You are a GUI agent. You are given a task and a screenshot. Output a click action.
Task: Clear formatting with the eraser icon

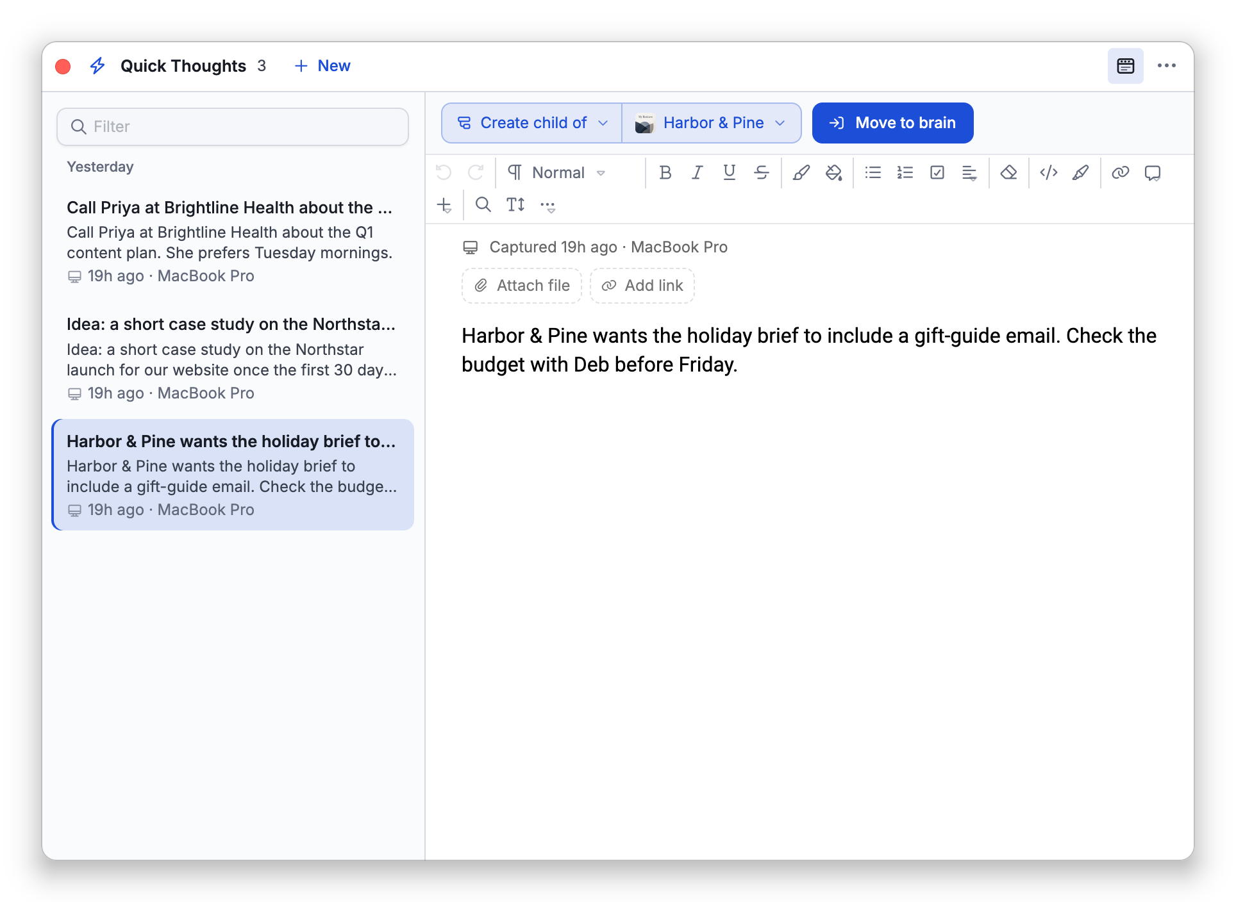(1008, 172)
